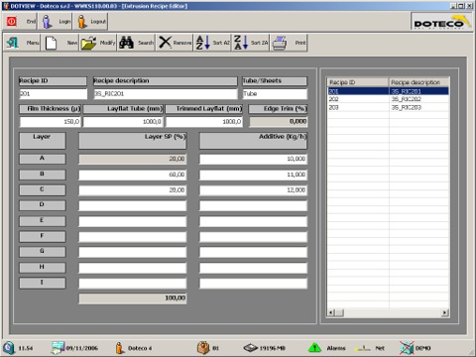Click layer A additive field 10,000
This screenshot has height=357, width=476.
tap(253, 159)
